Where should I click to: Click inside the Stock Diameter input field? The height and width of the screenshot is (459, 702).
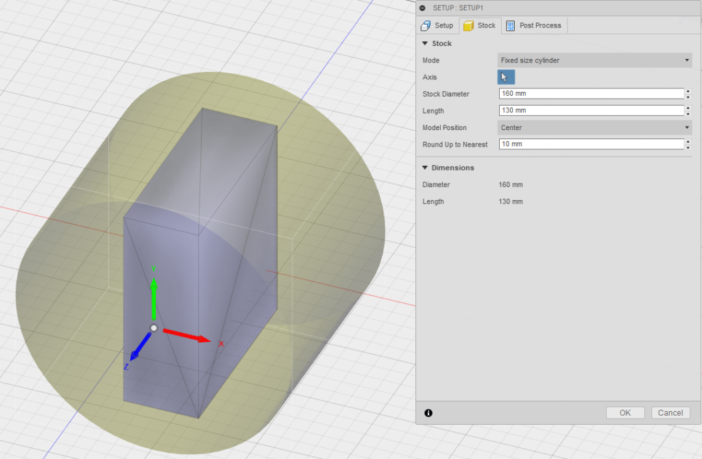[x=590, y=94]
